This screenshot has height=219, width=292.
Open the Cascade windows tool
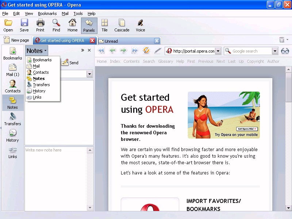122,26
